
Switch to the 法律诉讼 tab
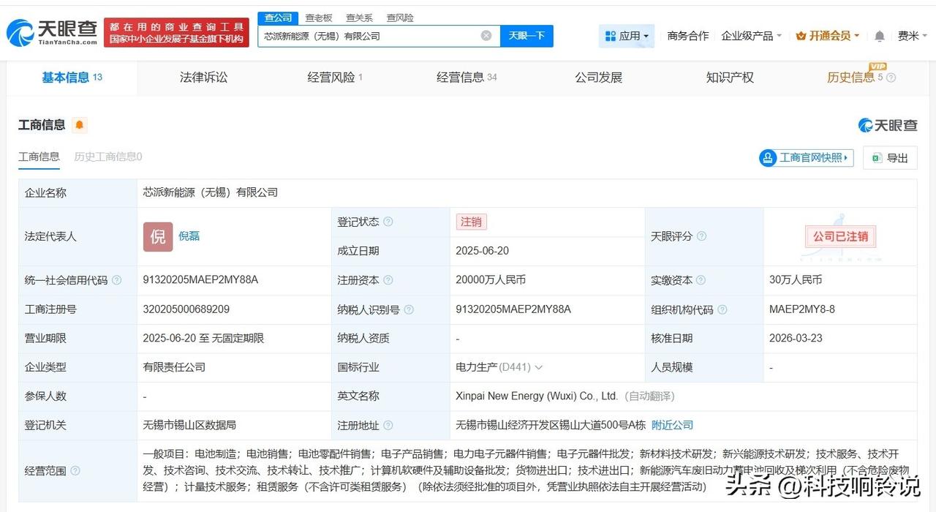pyautogui.click(x=203, y=78)
